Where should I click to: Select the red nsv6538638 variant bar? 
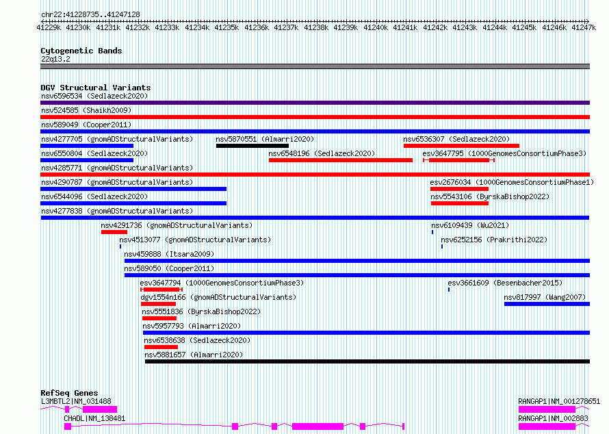click(161, 347)
